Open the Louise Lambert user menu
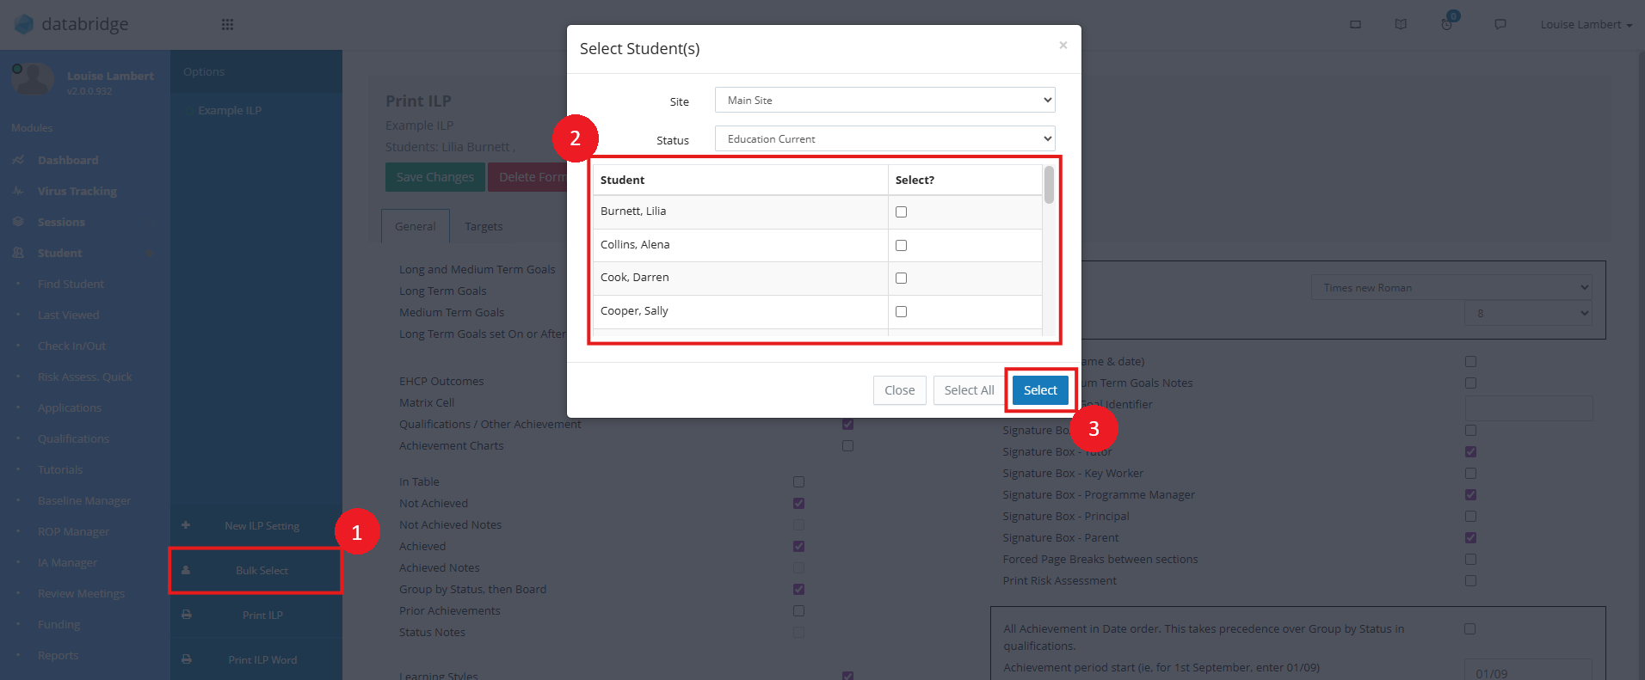This screenshot has width=1645, height=680. pos(1586,25)
